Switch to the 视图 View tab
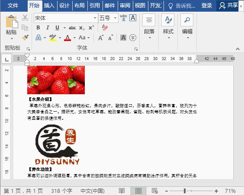This screenshot has height=195, width=244. tap(140, 6)
